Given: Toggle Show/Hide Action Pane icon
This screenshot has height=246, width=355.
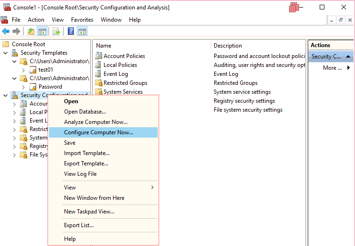Looking at the screenshot, I should tap(82, 32).
